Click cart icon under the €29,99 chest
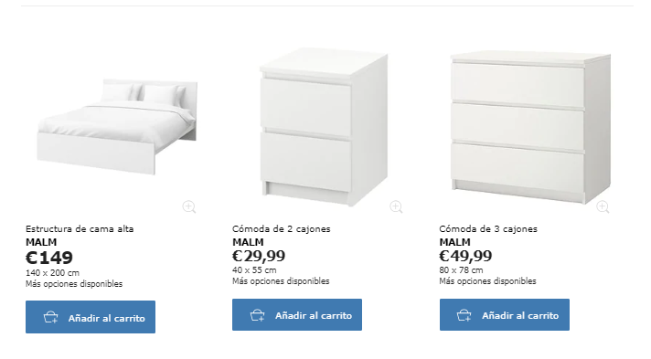 tap(258, 315)
